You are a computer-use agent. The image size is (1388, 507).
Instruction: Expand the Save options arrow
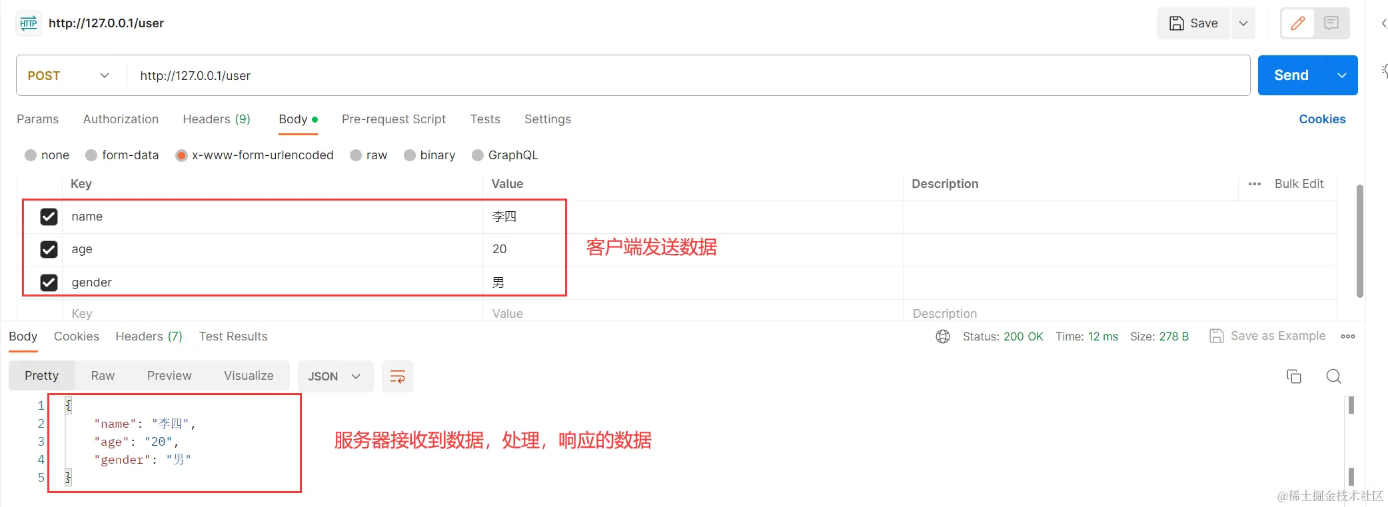tap(1243, 23)
